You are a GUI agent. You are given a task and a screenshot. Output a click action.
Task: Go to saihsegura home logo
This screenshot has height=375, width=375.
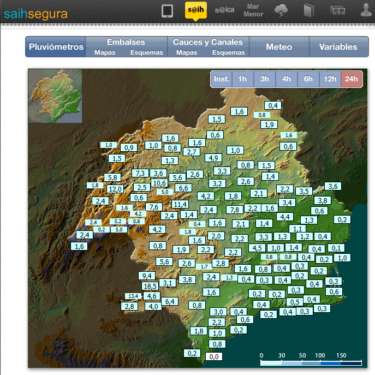(x=35, y=14)
